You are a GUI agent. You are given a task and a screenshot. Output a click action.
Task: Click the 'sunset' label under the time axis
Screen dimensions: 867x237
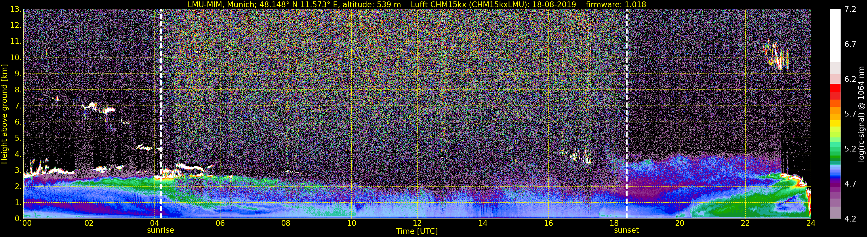click(626, 230)
